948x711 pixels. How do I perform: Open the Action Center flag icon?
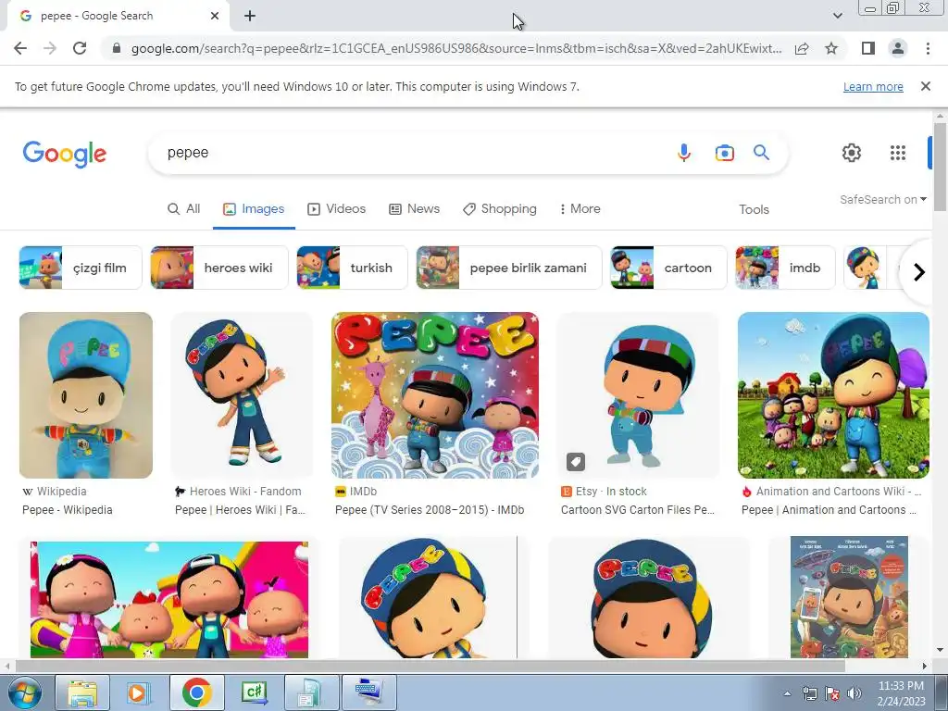[x=832, y=693]
